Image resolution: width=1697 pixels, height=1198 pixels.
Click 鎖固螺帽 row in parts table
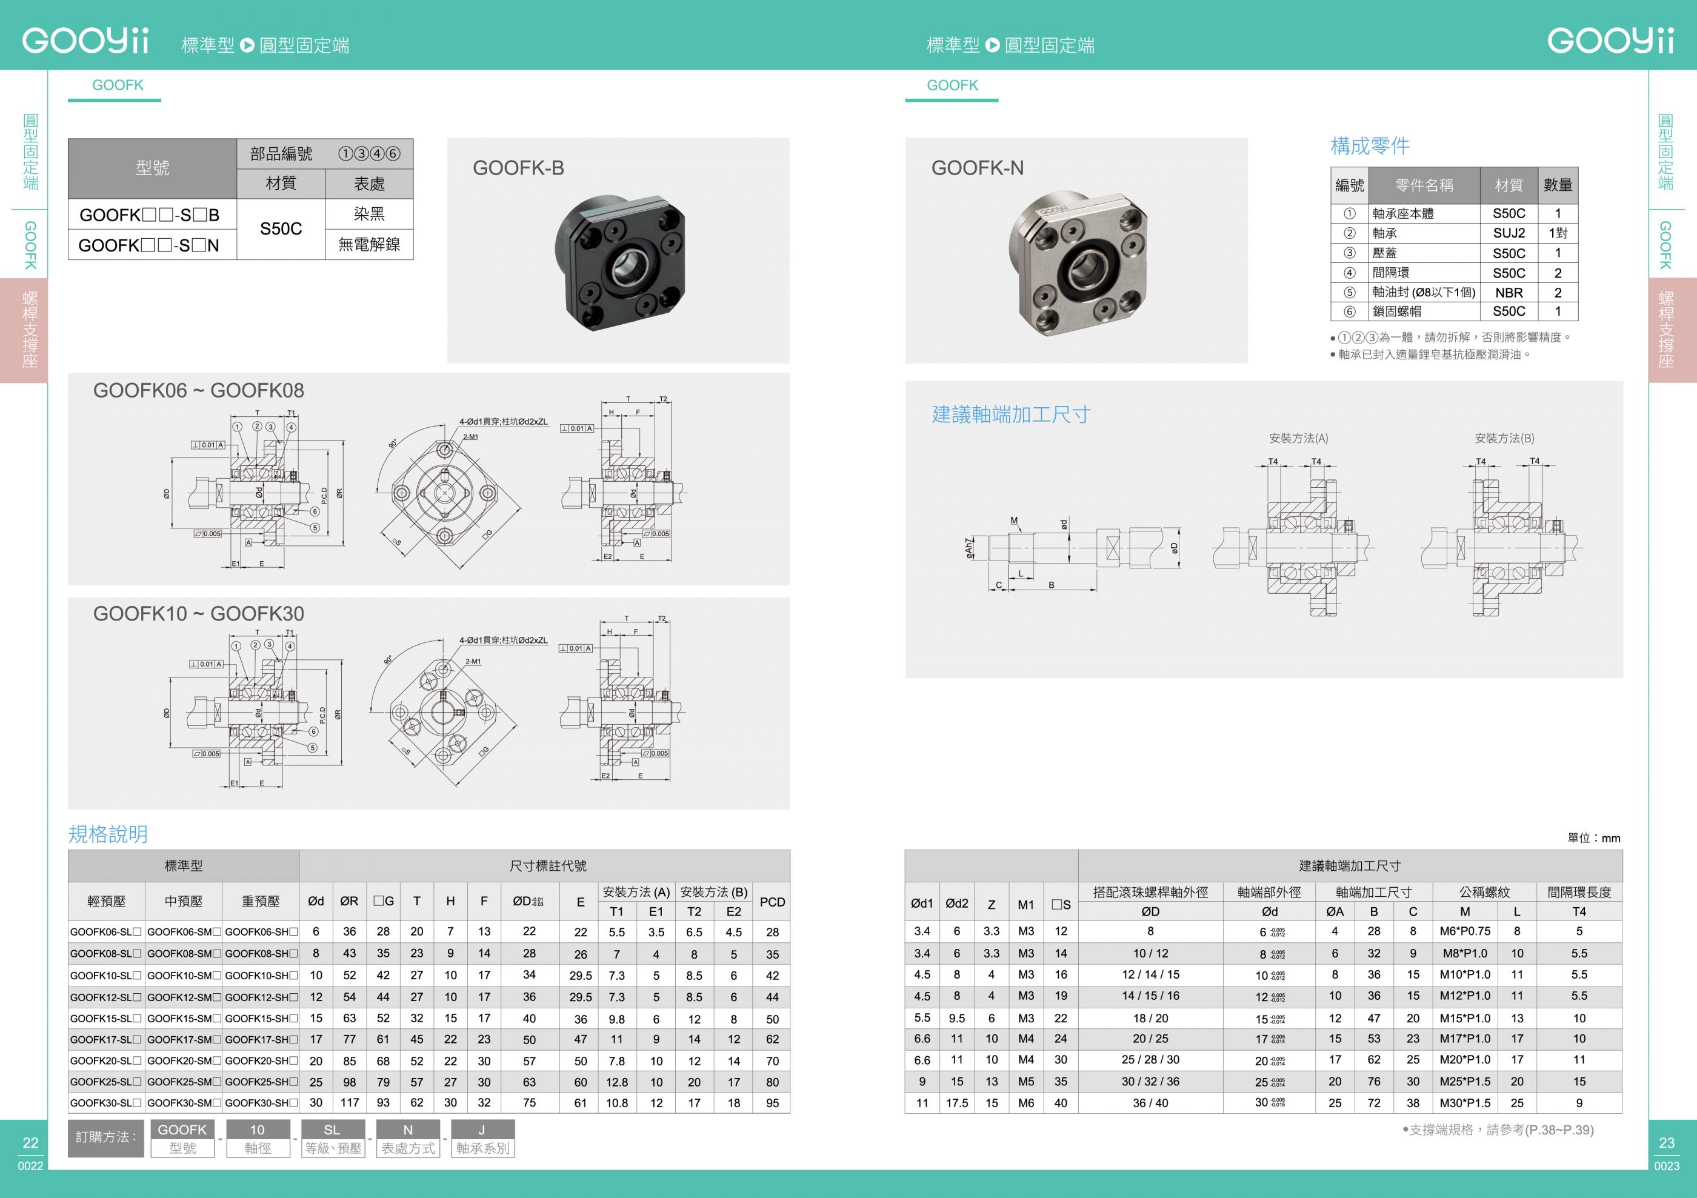[x=1454, y=311]
